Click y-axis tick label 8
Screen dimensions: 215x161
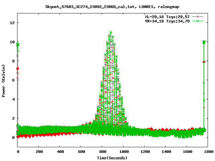(13, 61)
